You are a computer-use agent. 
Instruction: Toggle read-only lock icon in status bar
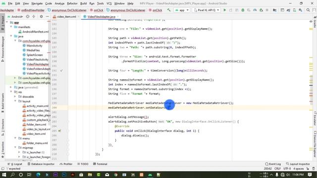[308, 169]
